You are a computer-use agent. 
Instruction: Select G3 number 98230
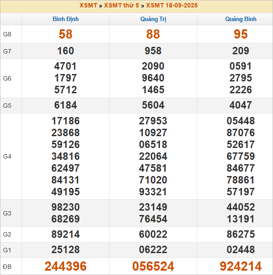pos(66,207)
